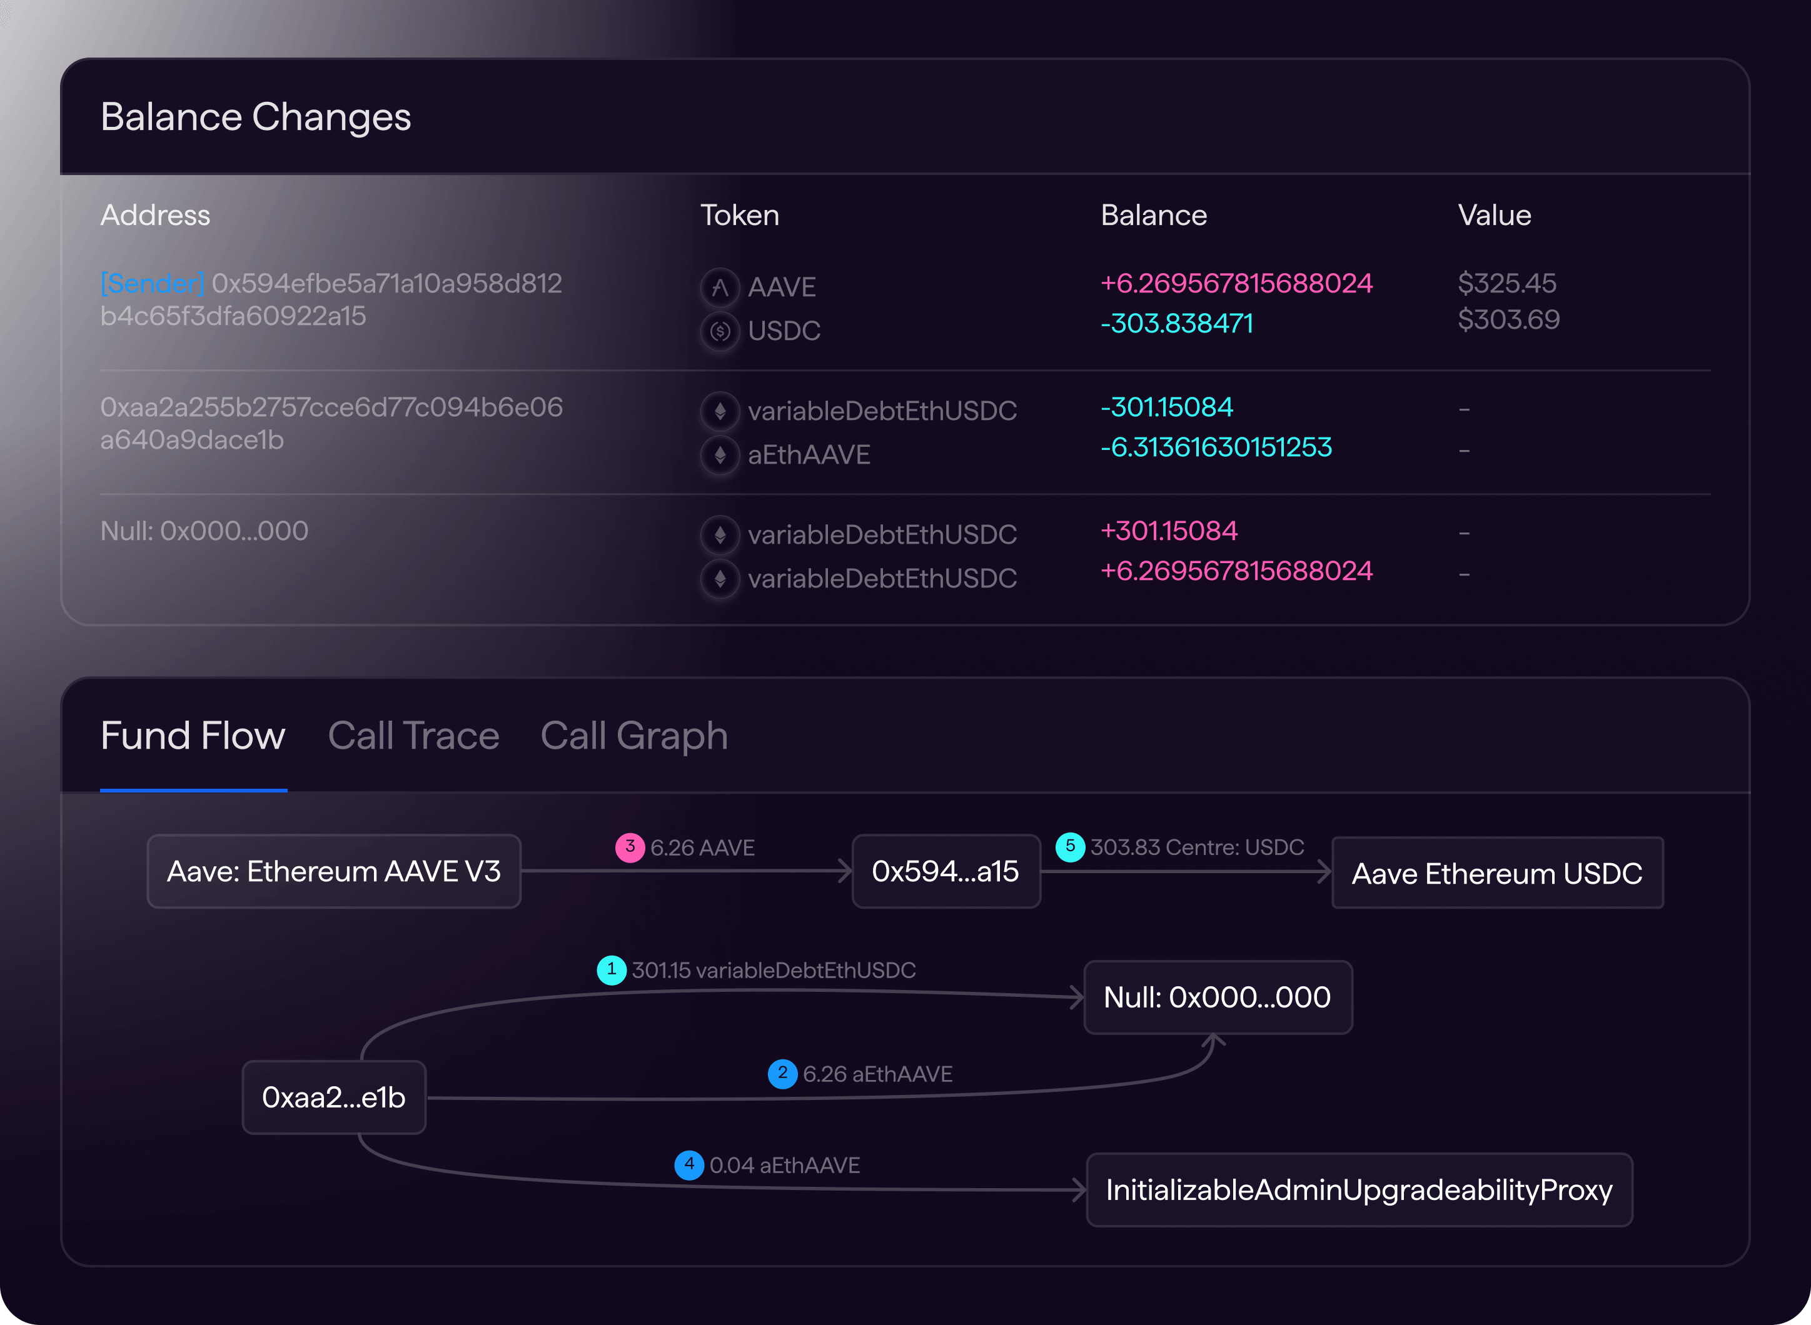The width and height of the screenshot is (1811, 1325).
Task: Click the AAVE token name
Action: (x=782, y=287)
